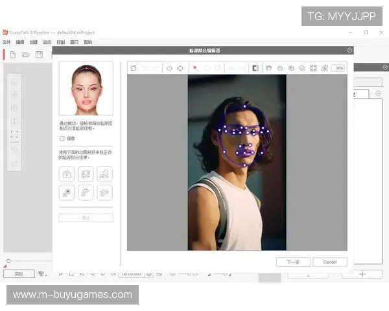Click the Cancel button
The height and width of the screenshot is (311, 389).
329,262
